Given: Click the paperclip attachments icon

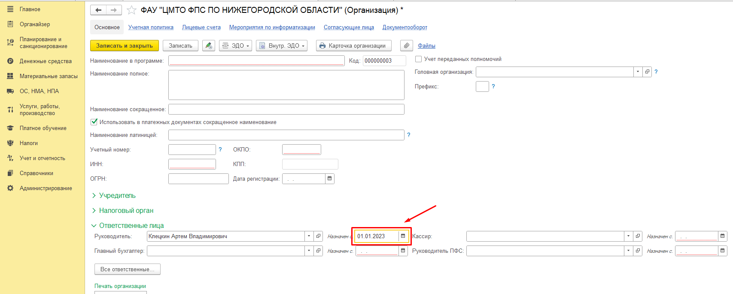Looking at the screenshot, I should (x=407, y=45).
